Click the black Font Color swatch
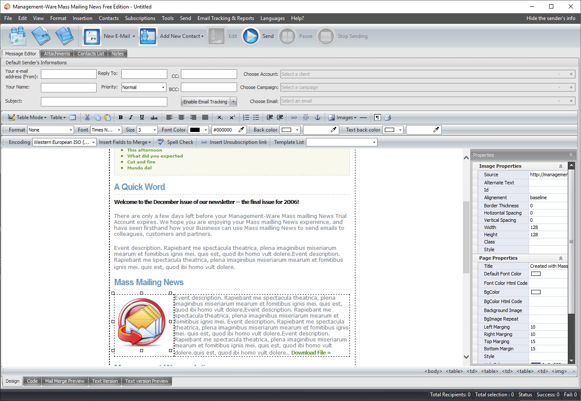This screenshot has width=581, height=401. (x=195, y=130)
